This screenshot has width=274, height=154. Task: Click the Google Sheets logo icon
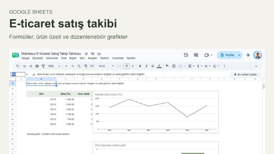point(16,55)
